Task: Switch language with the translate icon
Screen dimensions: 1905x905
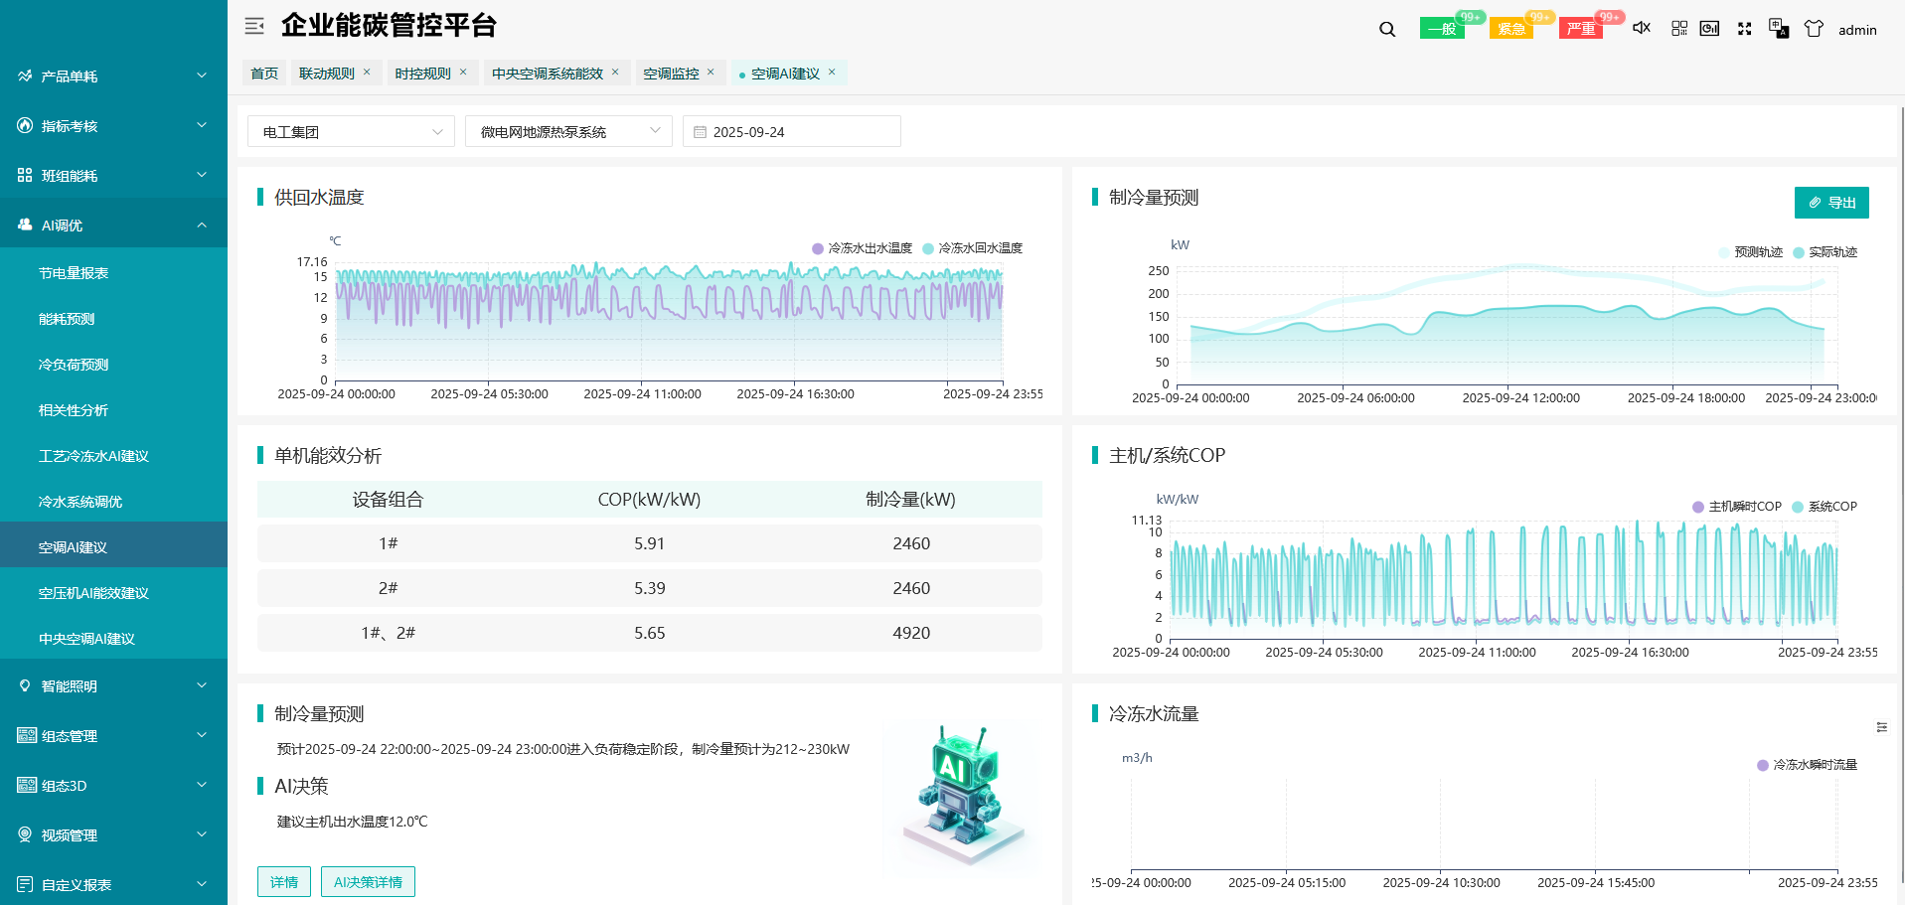Action: pos(1779,29)
